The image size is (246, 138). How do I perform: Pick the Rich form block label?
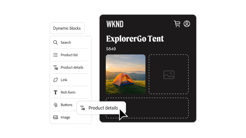click(x=68, y=93)
